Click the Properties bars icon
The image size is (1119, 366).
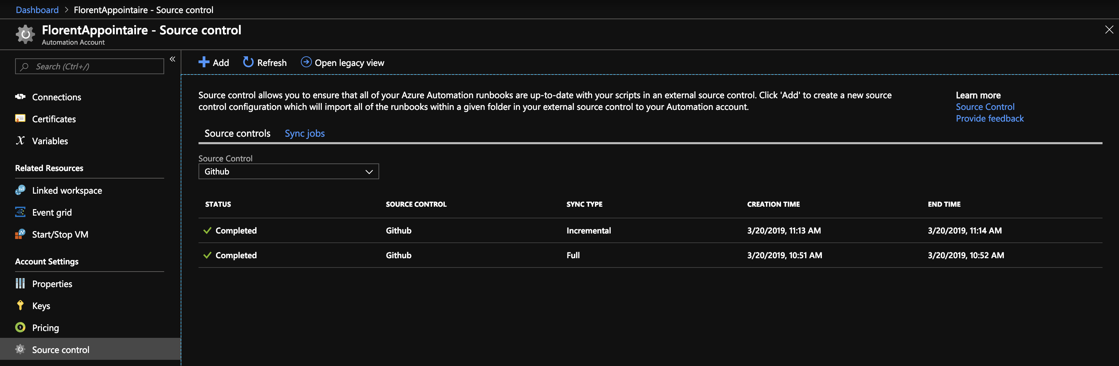click(x=20, y=284)
